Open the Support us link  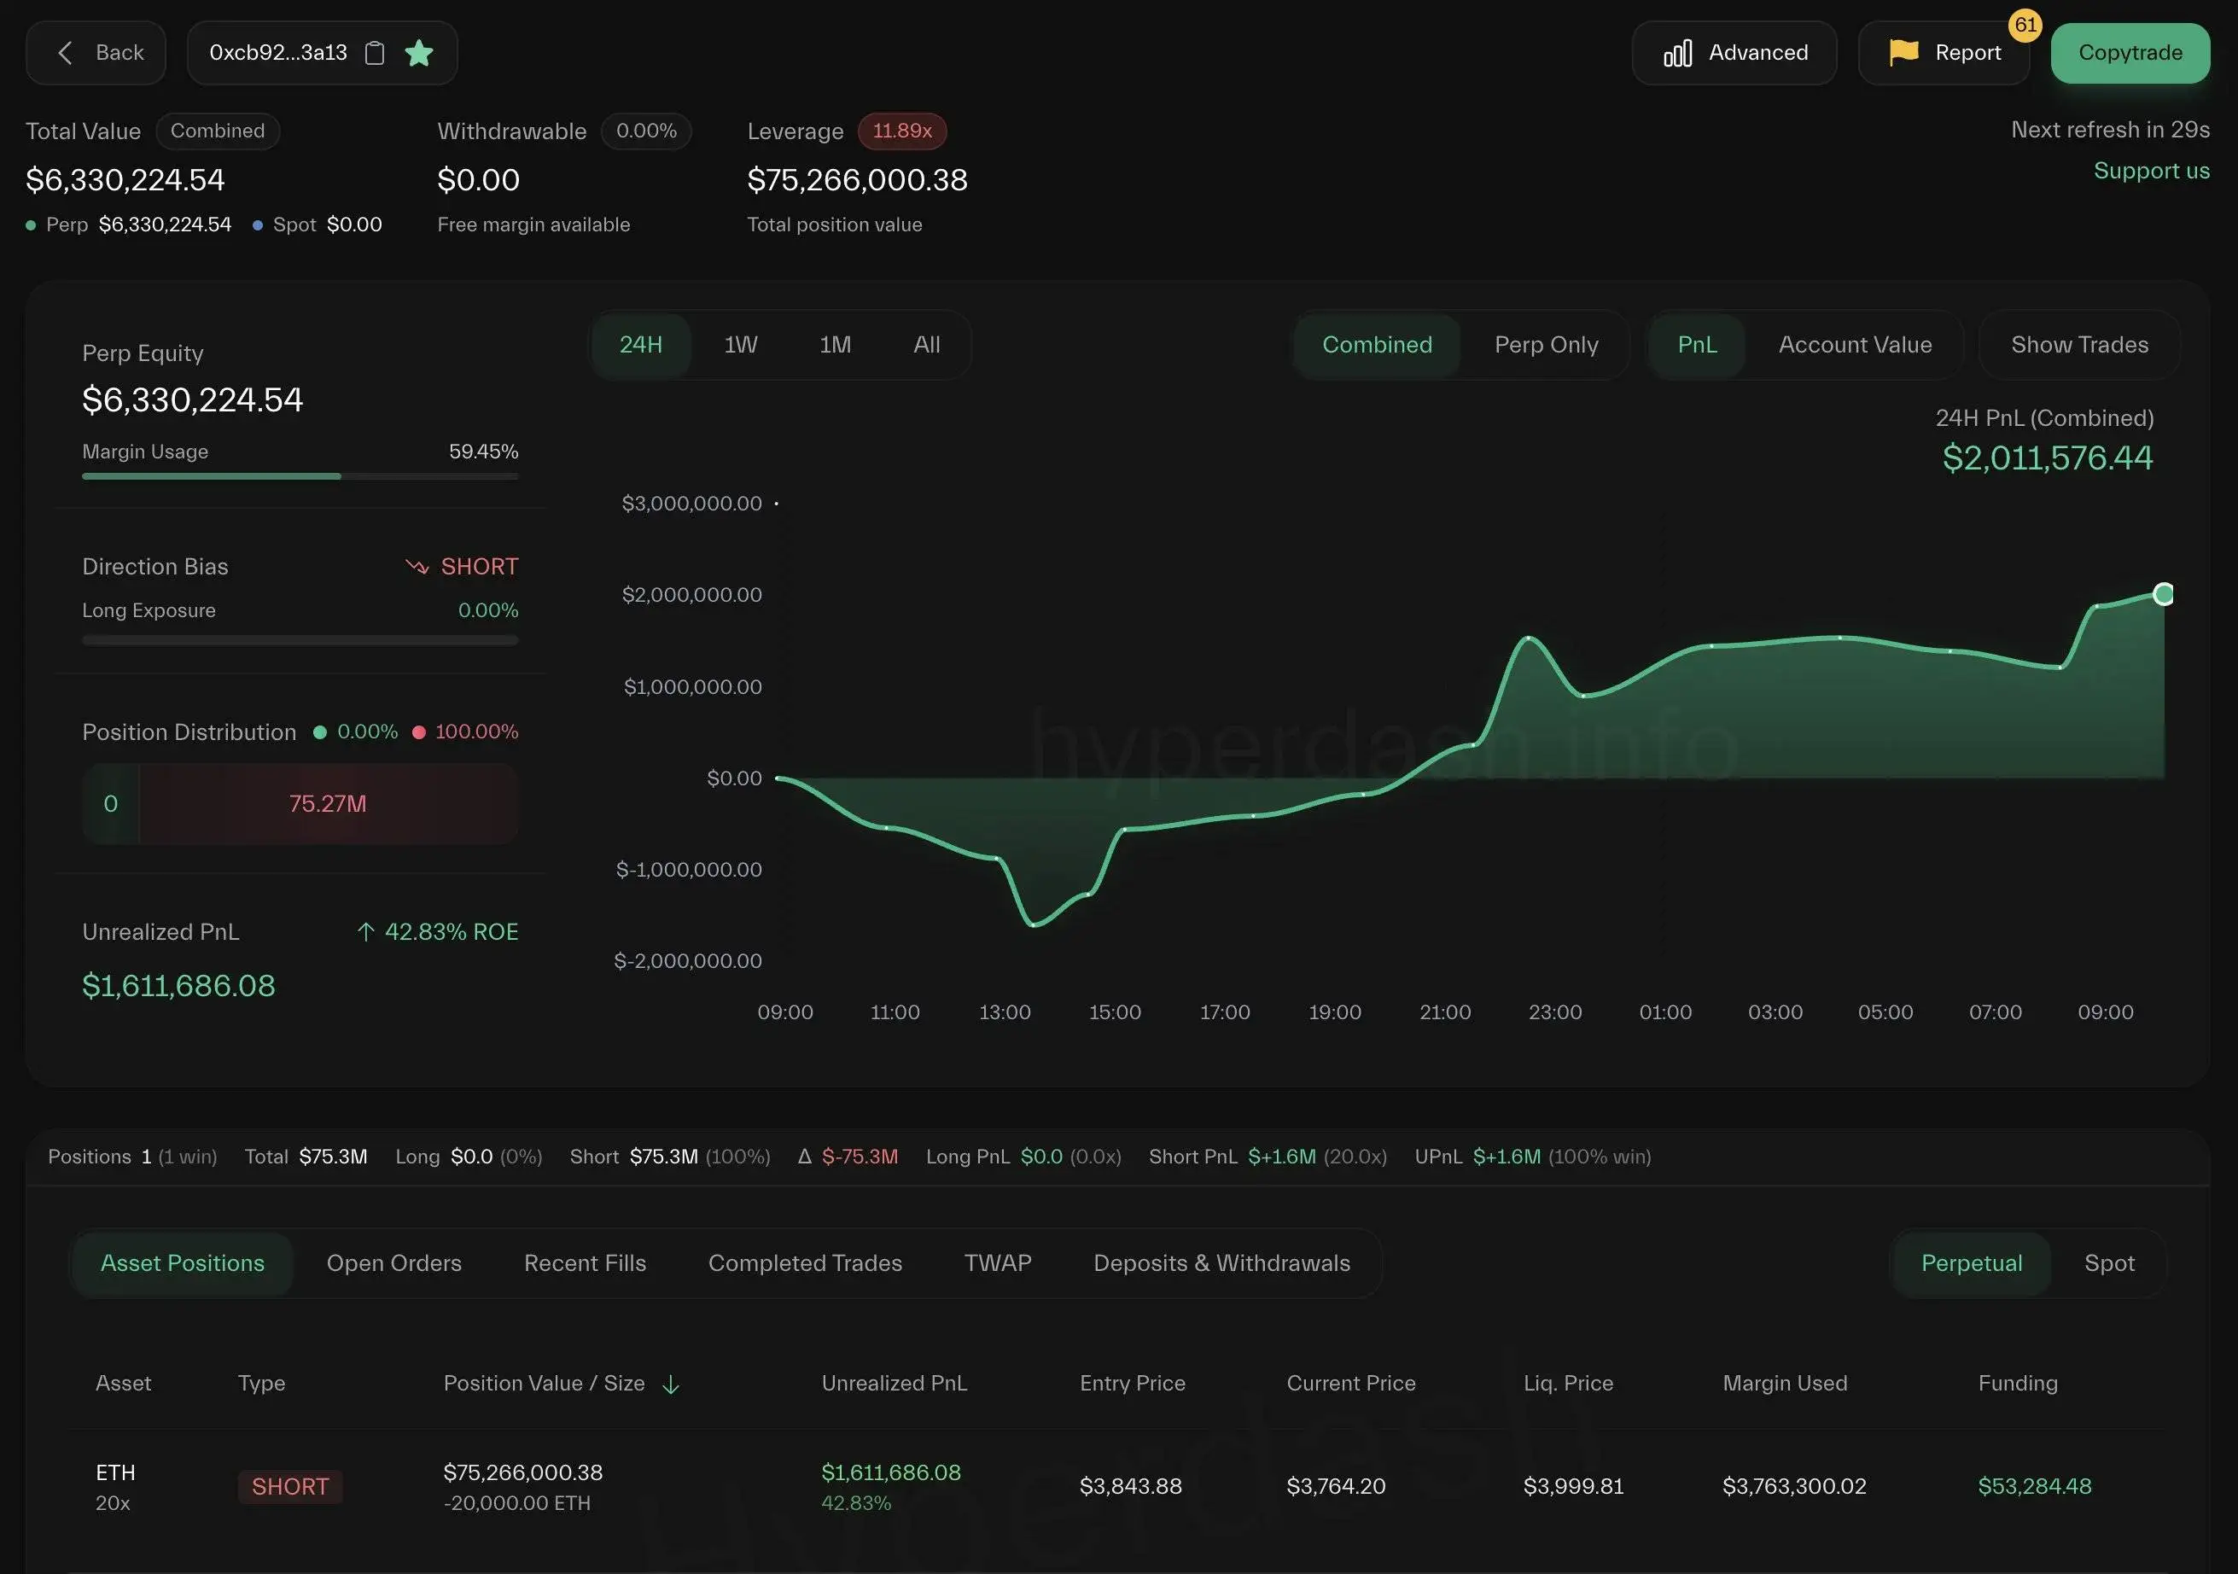(x=2151, y=171)
